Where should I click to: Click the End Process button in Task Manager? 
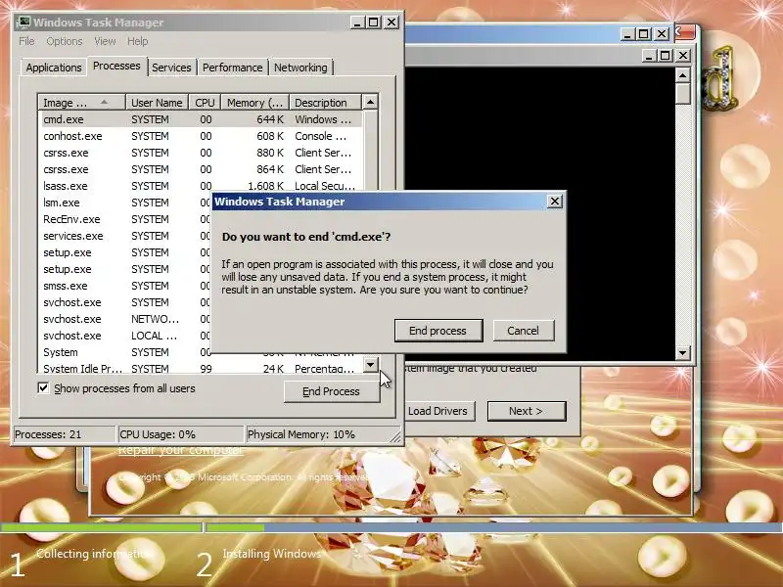coord(331,391)
